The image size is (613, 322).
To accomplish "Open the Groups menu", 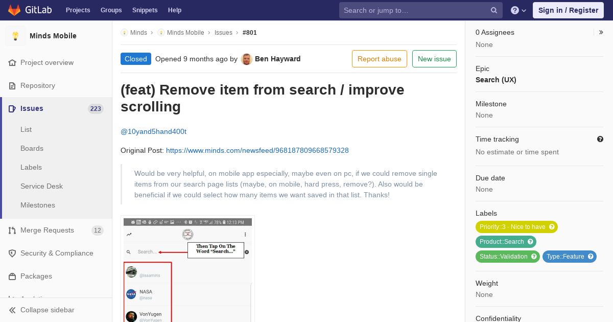I will click(111, 10).
